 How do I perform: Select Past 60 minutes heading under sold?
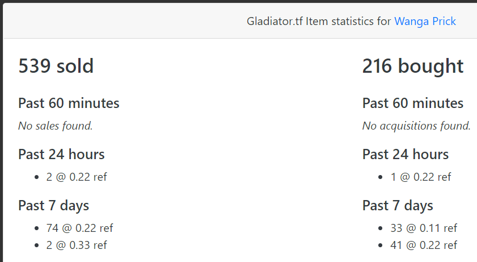click(x=69, y=103)
